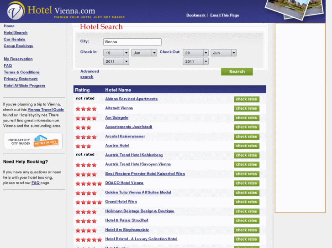This screenshot has height=248, width=332.
Task: Check rates for Grand Hotel Wien
Action: click(247, 202)
